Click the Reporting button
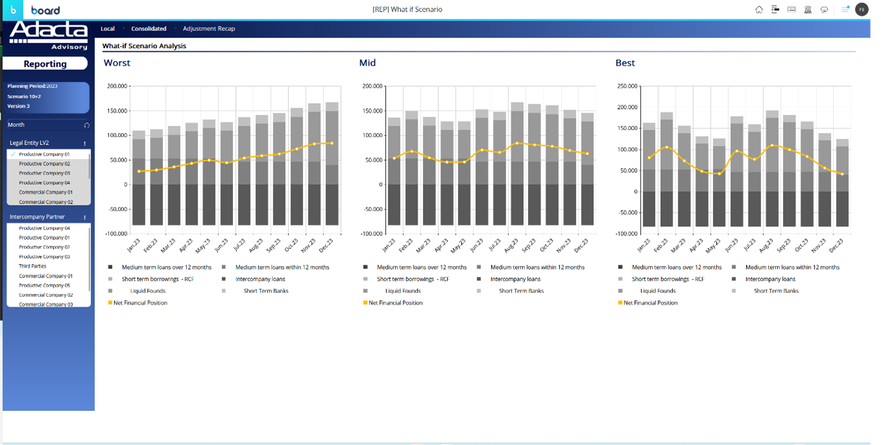Screen dimensions: 883x445 (45, 64)
